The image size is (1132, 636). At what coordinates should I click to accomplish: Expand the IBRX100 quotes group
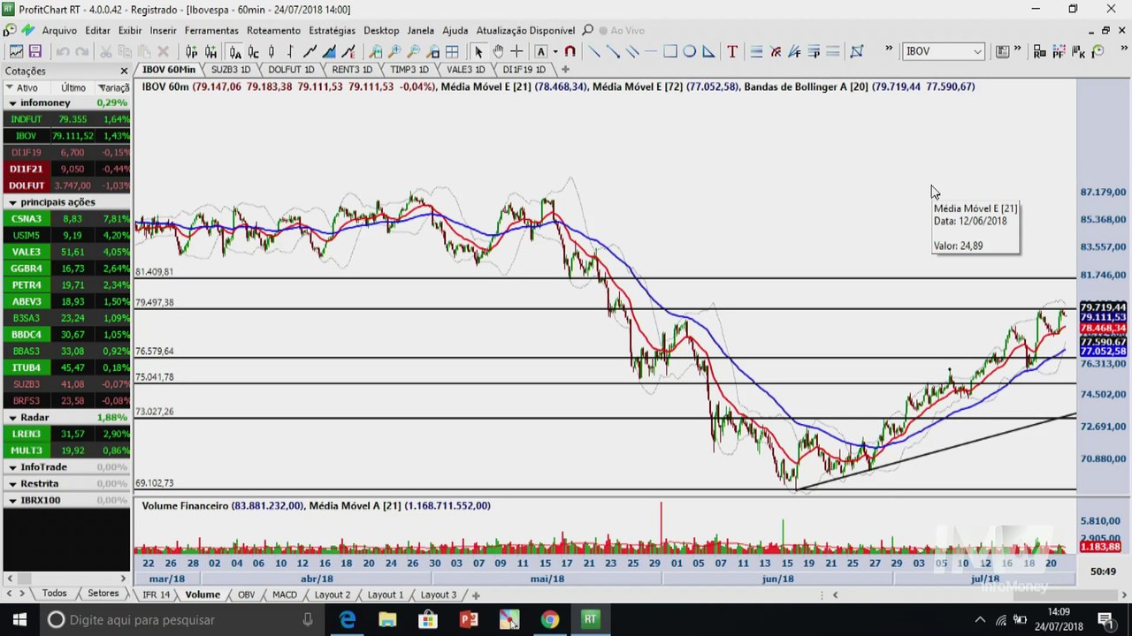13,500
